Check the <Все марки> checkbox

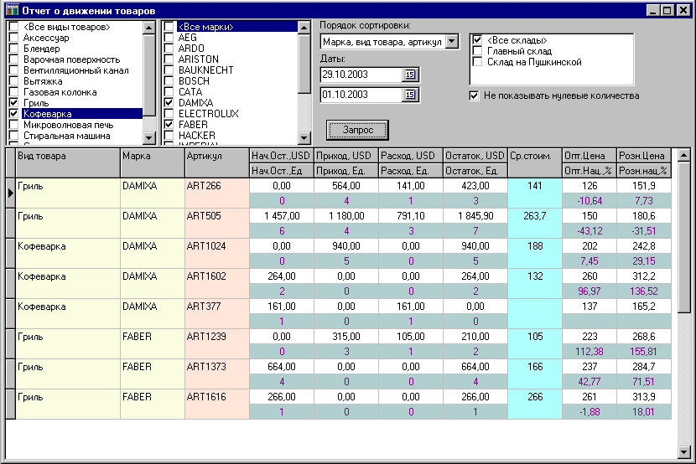click(x=169, y=27)
